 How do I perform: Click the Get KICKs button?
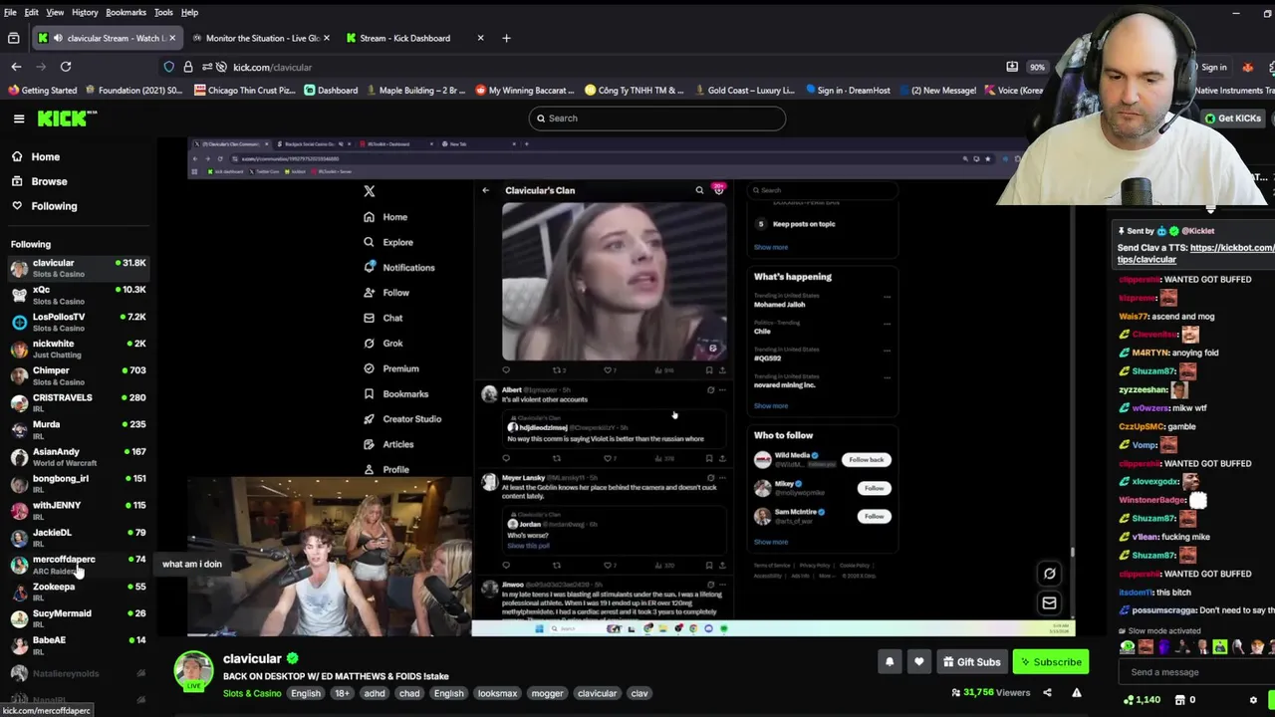point(1233,119)
